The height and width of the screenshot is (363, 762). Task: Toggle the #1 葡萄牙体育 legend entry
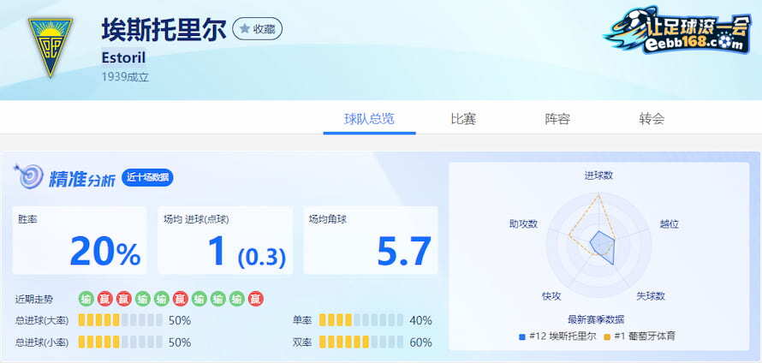click(639, 336)
